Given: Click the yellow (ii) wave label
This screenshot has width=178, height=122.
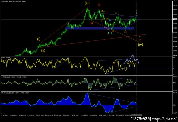Looking at the screenshot, I should point(43,51).
